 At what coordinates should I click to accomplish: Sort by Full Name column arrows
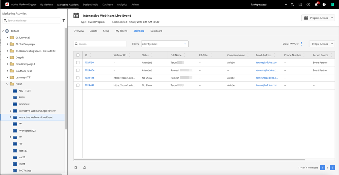pyautogui.click(x=184, y=55)
